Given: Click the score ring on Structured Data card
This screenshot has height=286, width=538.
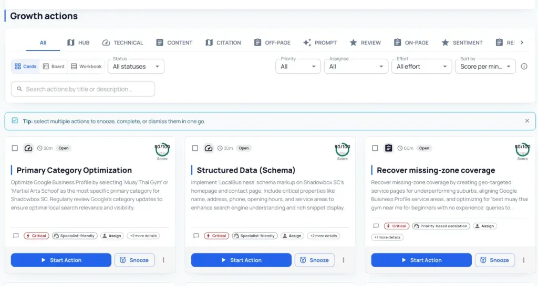Looking at the screenshot, I should (x=343, y=150).
